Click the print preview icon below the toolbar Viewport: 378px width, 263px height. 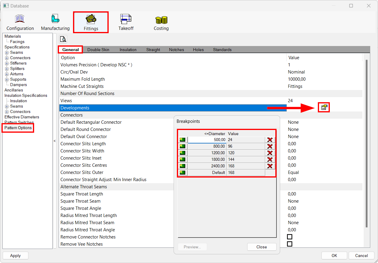(63, 39)
